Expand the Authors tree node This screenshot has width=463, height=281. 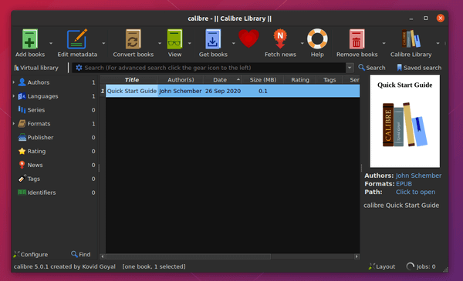pyautogui.click(x=14, y=82)
